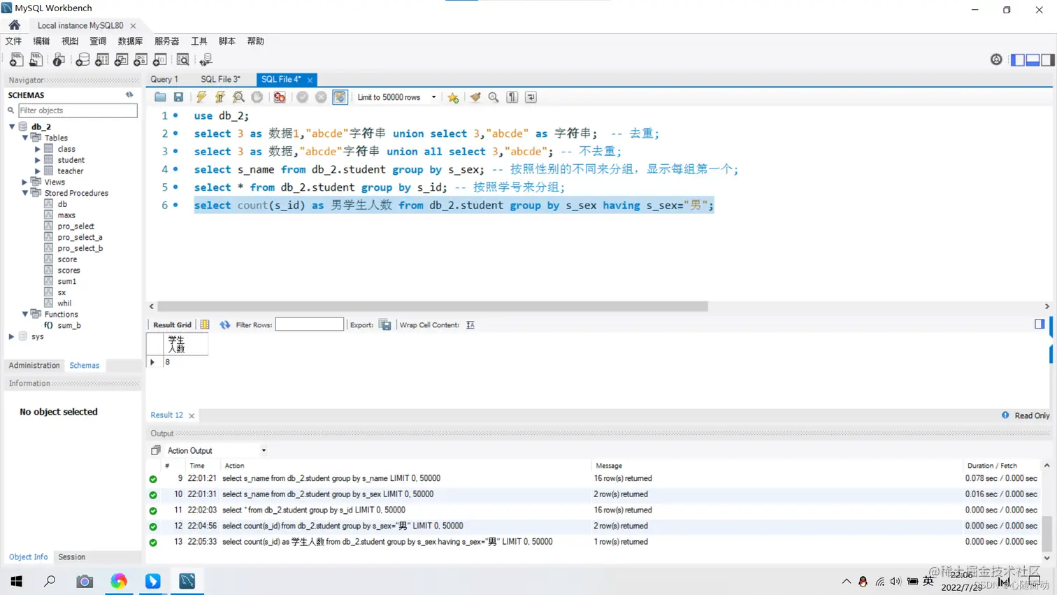Toggle the bottom output panel visibility

pos(1033,60)
